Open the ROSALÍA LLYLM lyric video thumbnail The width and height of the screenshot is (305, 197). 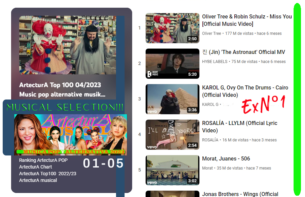pos(173,134)
